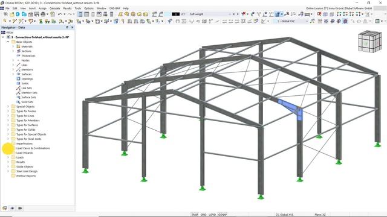Expand the Types for Members folder
387x217 pixels.
coord(8,121)
